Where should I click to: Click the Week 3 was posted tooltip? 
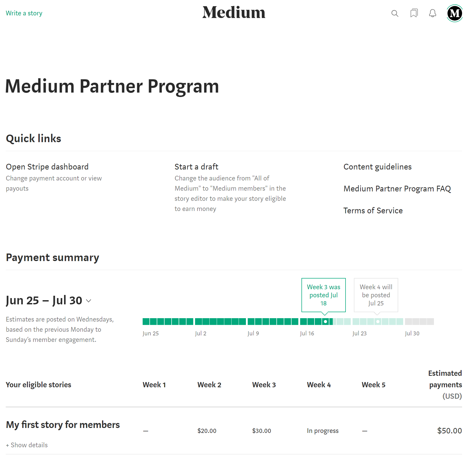pyautogui.click(x=323, y=295)
